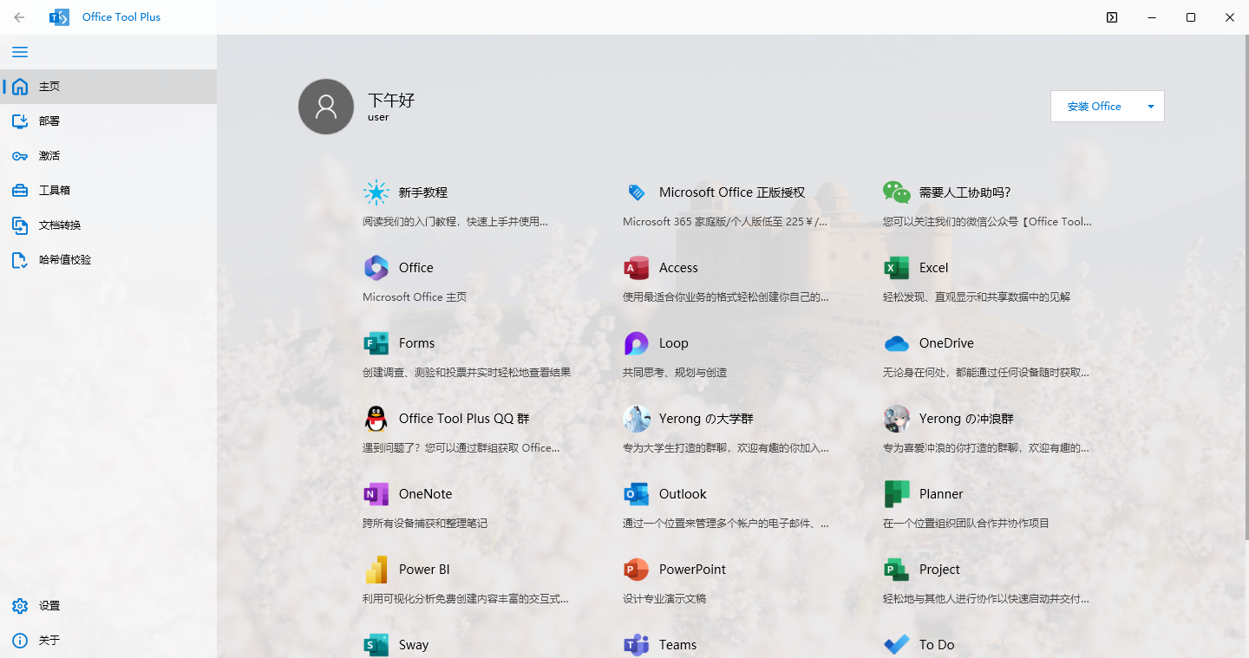Viewport: 1249px width, 658px height.
Task: Expand the 安装 Office dropdown arrow
Action: (1150, 107)
